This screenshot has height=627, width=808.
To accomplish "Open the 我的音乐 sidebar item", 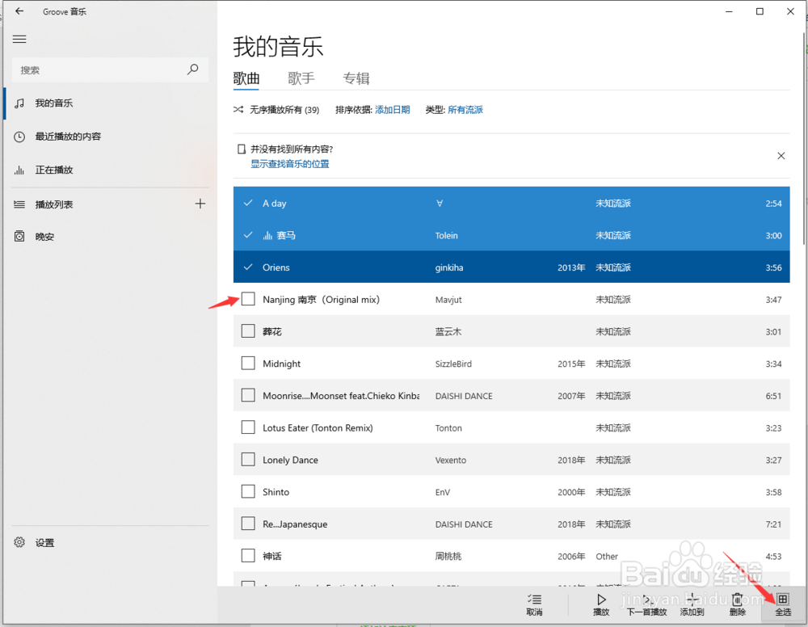I will point(110,103).
